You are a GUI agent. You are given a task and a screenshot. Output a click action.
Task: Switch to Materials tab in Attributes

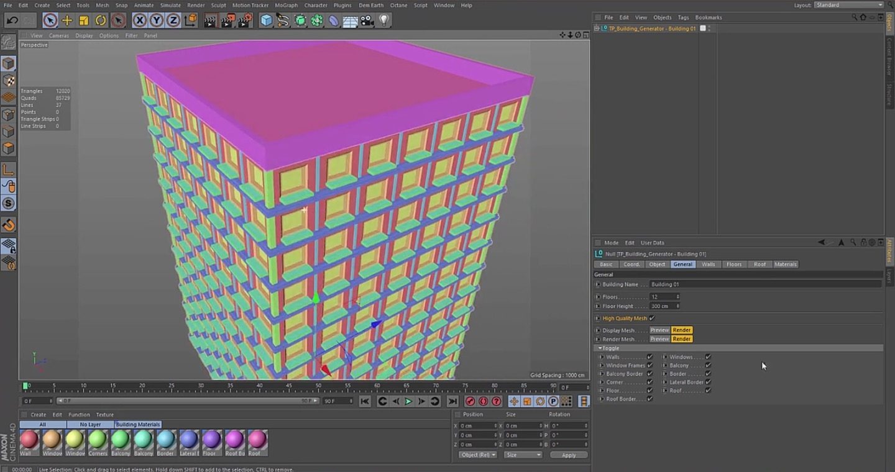[x=786, y=265]
